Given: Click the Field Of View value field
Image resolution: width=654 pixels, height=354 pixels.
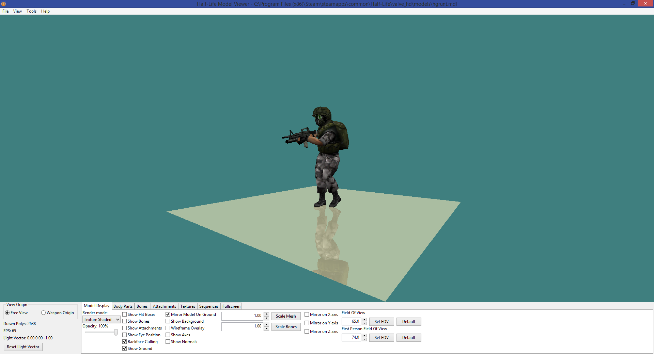Looking at the screenshot, I should 351,321.
